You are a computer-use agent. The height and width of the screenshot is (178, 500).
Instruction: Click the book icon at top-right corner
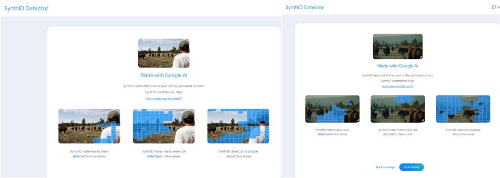[x=494, y=7]
